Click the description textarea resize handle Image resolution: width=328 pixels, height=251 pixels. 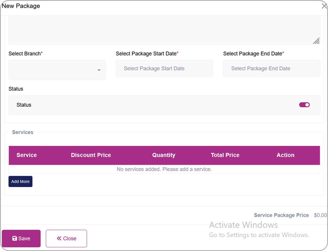pos(316,41)
